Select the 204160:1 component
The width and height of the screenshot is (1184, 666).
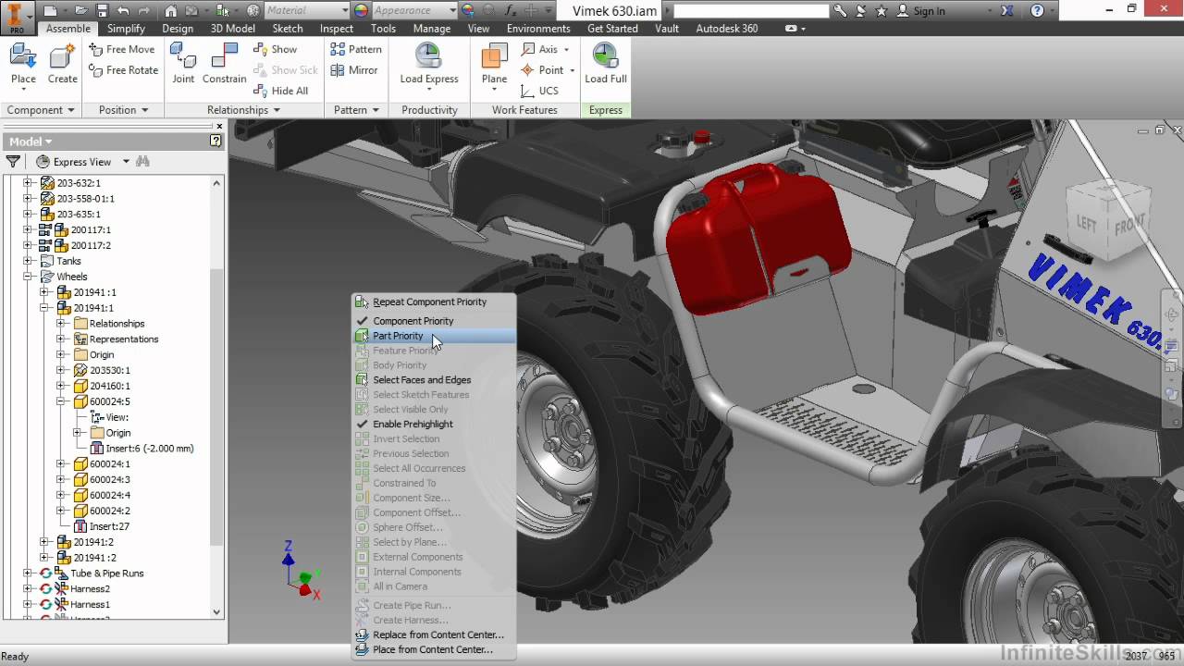[x=109, y=386]
